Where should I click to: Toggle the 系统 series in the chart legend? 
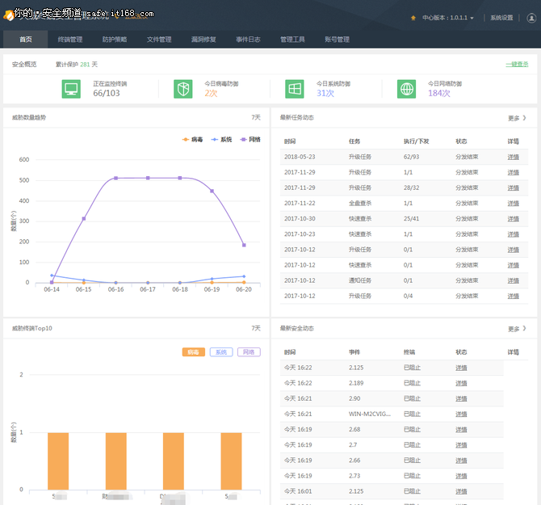click(221, 140)
